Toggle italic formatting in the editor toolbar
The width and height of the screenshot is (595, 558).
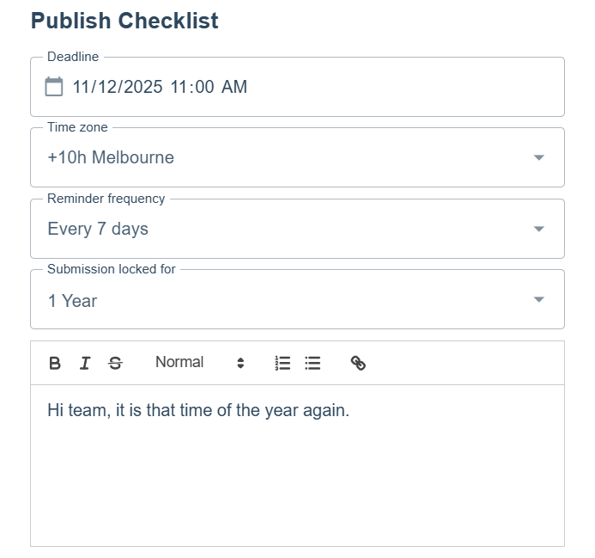coord(84,363)
